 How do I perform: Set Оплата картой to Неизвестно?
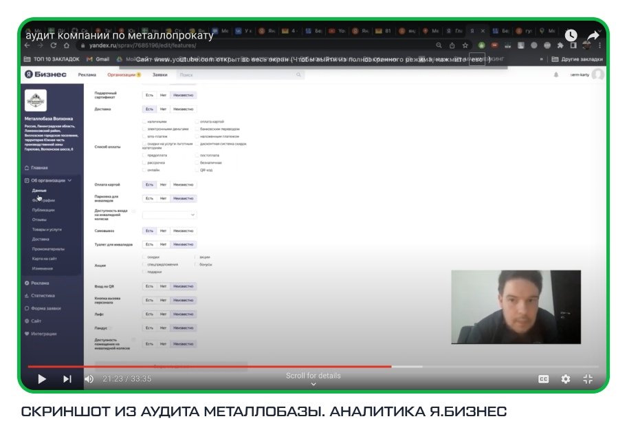(x=183, y=184)
